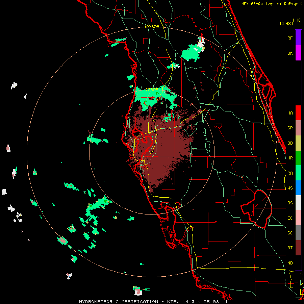This screenshot has height=304, width=304.
Task: Click the "50 NMI" range ring label
Action: tap(152, 90)
